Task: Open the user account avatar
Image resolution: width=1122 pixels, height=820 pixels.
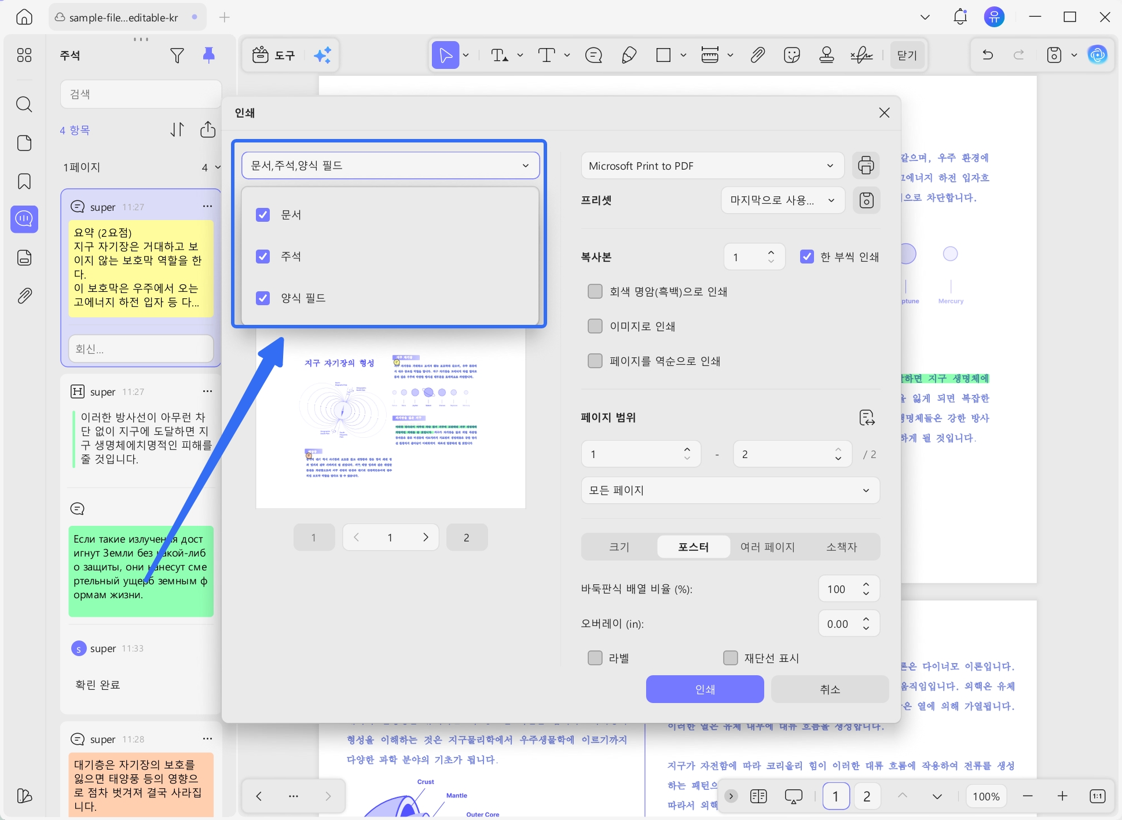Action: (x=994, y=17)
